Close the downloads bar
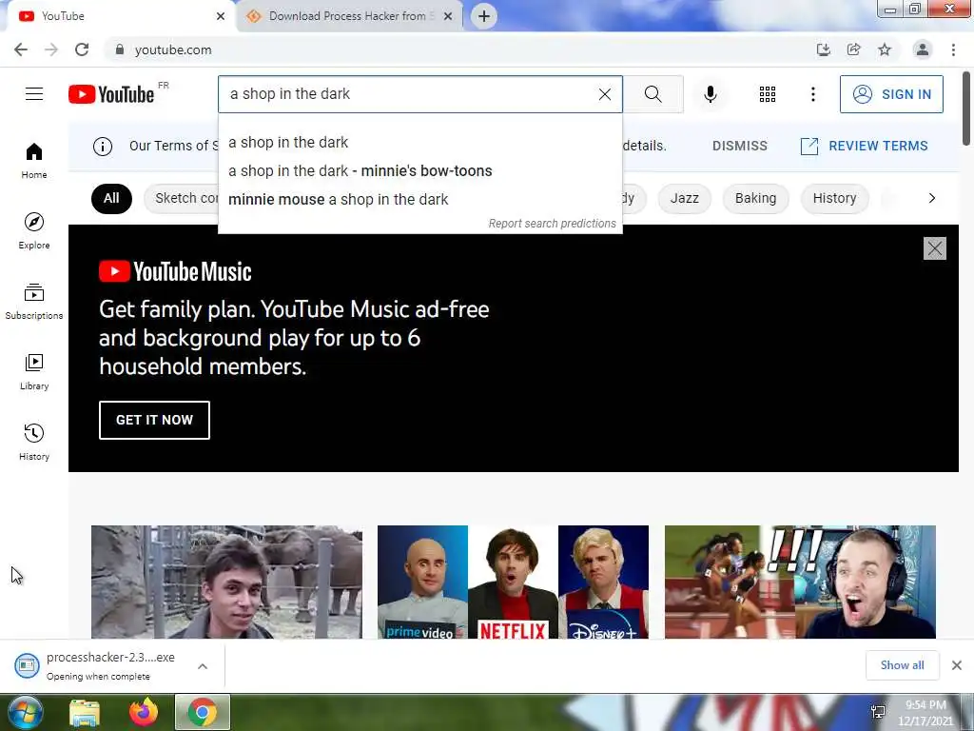The image size is (974, 731). [957, 665]
